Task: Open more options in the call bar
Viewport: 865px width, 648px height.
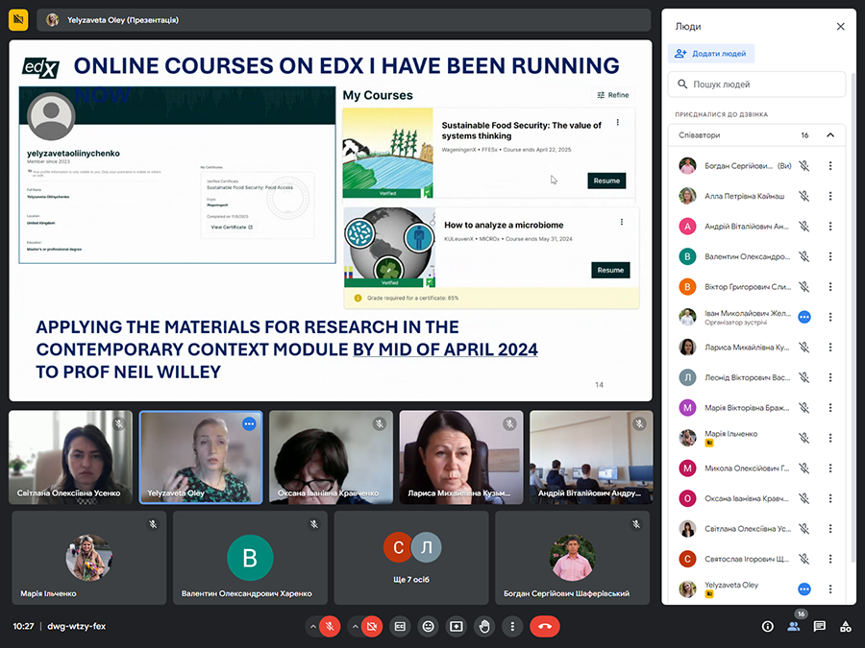Action: pyautogui.click(x=512, y=627)
